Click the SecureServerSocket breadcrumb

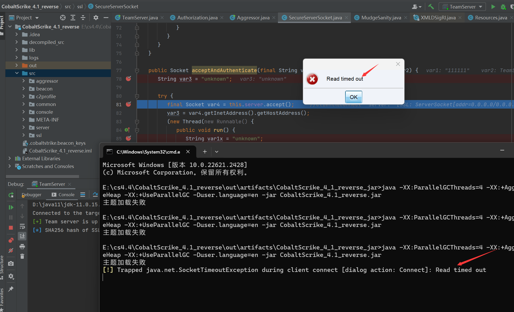click(x=113, y=6)
